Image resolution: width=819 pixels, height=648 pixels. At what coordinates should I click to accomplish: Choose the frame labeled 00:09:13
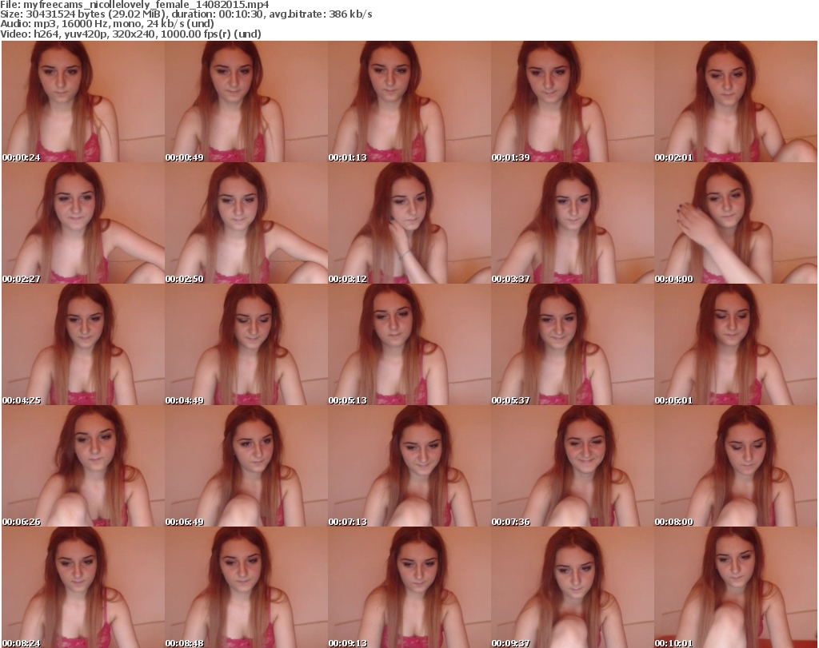[409, 587]
